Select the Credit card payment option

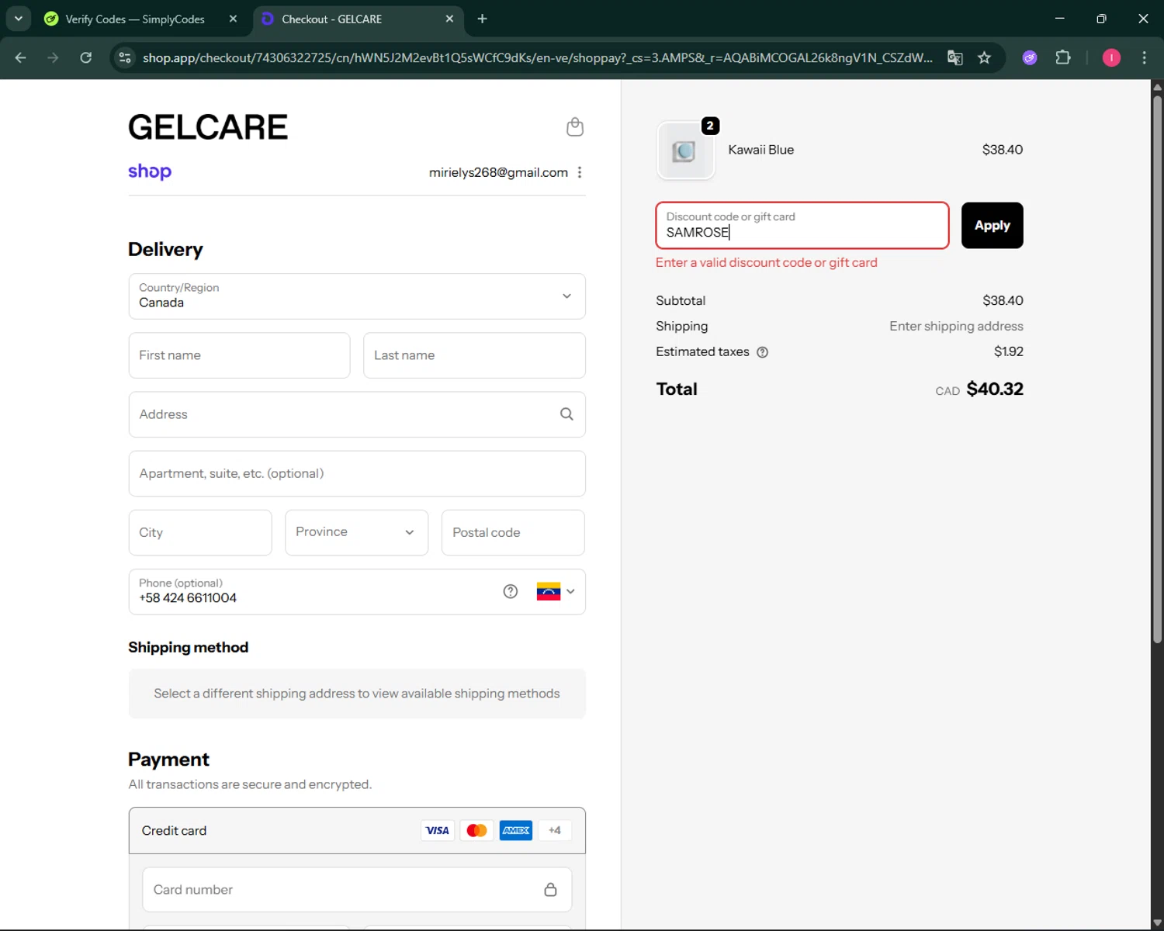pyautogui.click(x=357, y=830)
